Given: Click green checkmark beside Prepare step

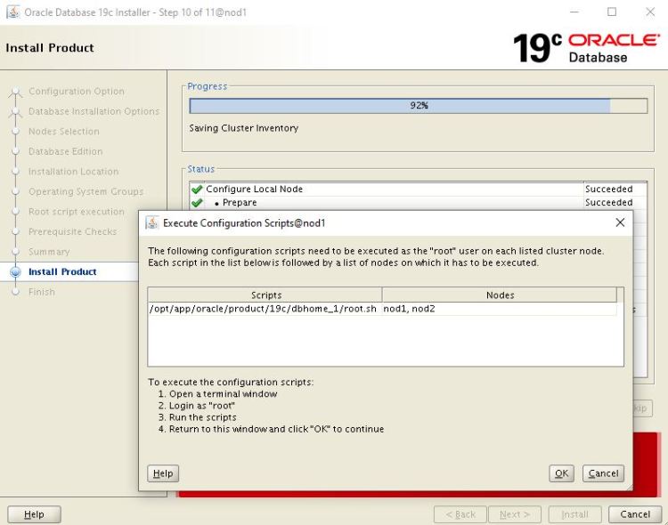Looking at the screenshot, I should (197, 203).
